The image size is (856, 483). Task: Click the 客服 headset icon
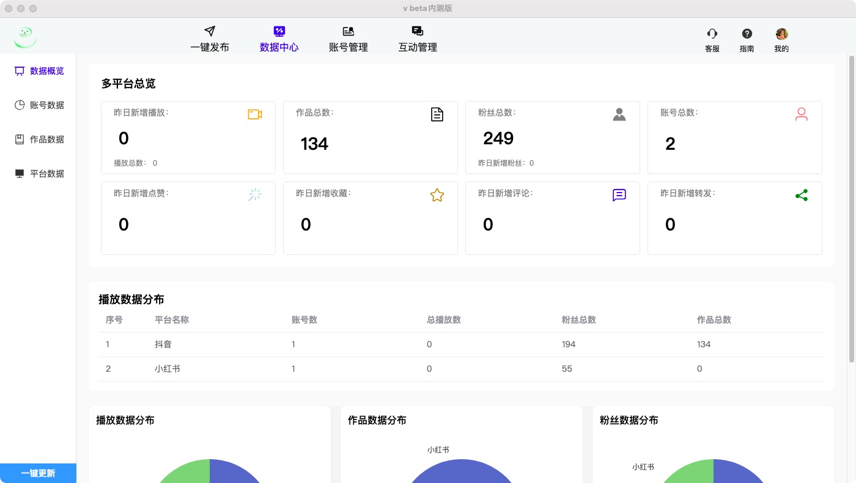(x=712, y=34)
